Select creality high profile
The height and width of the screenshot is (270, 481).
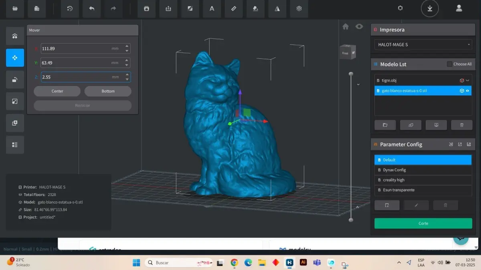[423, 180]
